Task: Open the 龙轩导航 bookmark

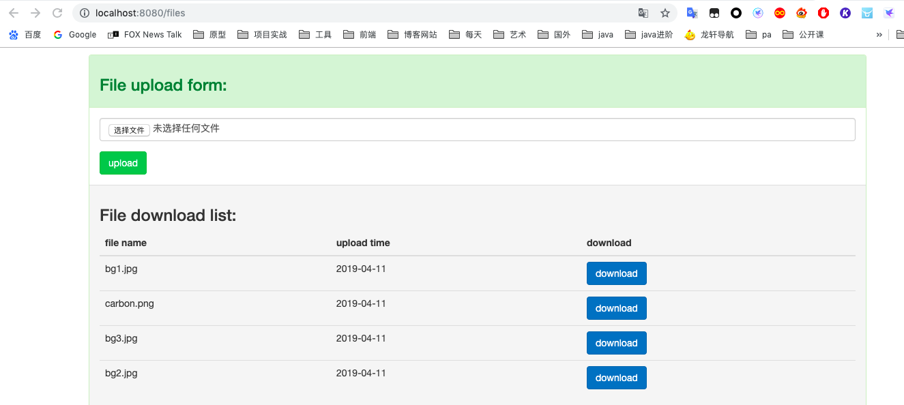Action: tap(710, 35)
